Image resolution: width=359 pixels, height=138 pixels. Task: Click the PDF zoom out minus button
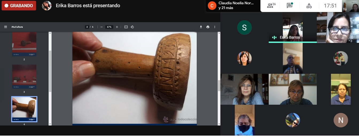[x=102, y=27]
